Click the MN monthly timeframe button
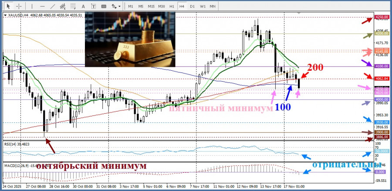392x191 pixels. (x=213, y=7)
